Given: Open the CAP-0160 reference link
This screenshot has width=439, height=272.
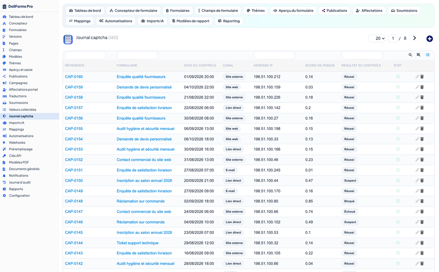Looking at the screenshot, I should 74,77.
